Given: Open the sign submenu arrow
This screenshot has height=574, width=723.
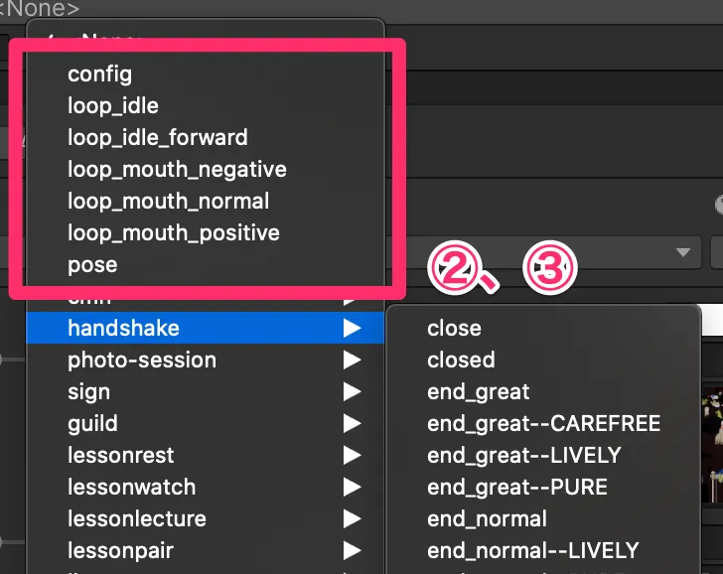Looking at the screenshot, I should 352,391.
